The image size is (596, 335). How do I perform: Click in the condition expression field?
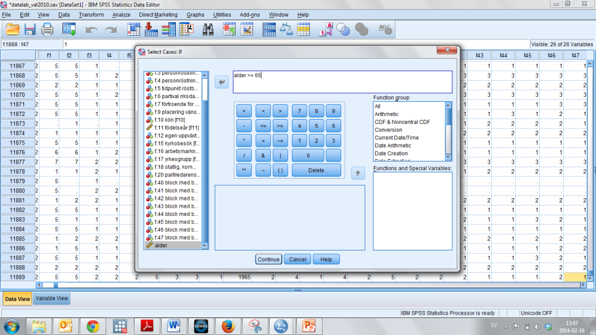[x=342, y=82]
